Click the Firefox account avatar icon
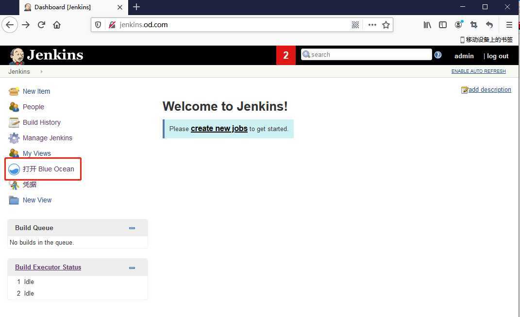Image resolution: width=520 pixels, height=317 pixels. click(459, 24)
